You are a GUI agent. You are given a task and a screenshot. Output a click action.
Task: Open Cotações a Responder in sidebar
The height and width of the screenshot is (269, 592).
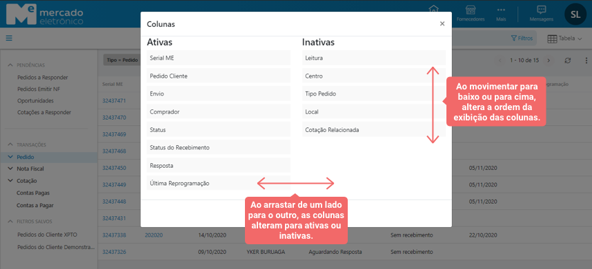(44, 112)
